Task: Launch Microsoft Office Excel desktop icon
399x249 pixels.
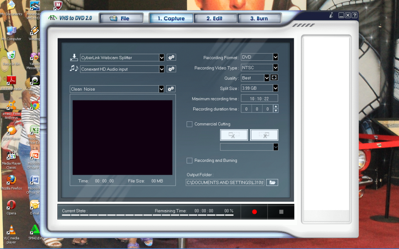Action: (35, 135)
